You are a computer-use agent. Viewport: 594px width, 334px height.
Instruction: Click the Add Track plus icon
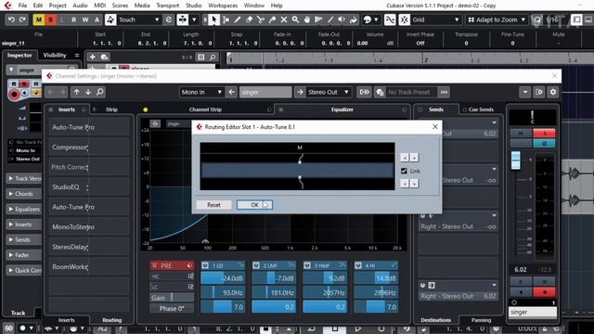click(93, 58)
